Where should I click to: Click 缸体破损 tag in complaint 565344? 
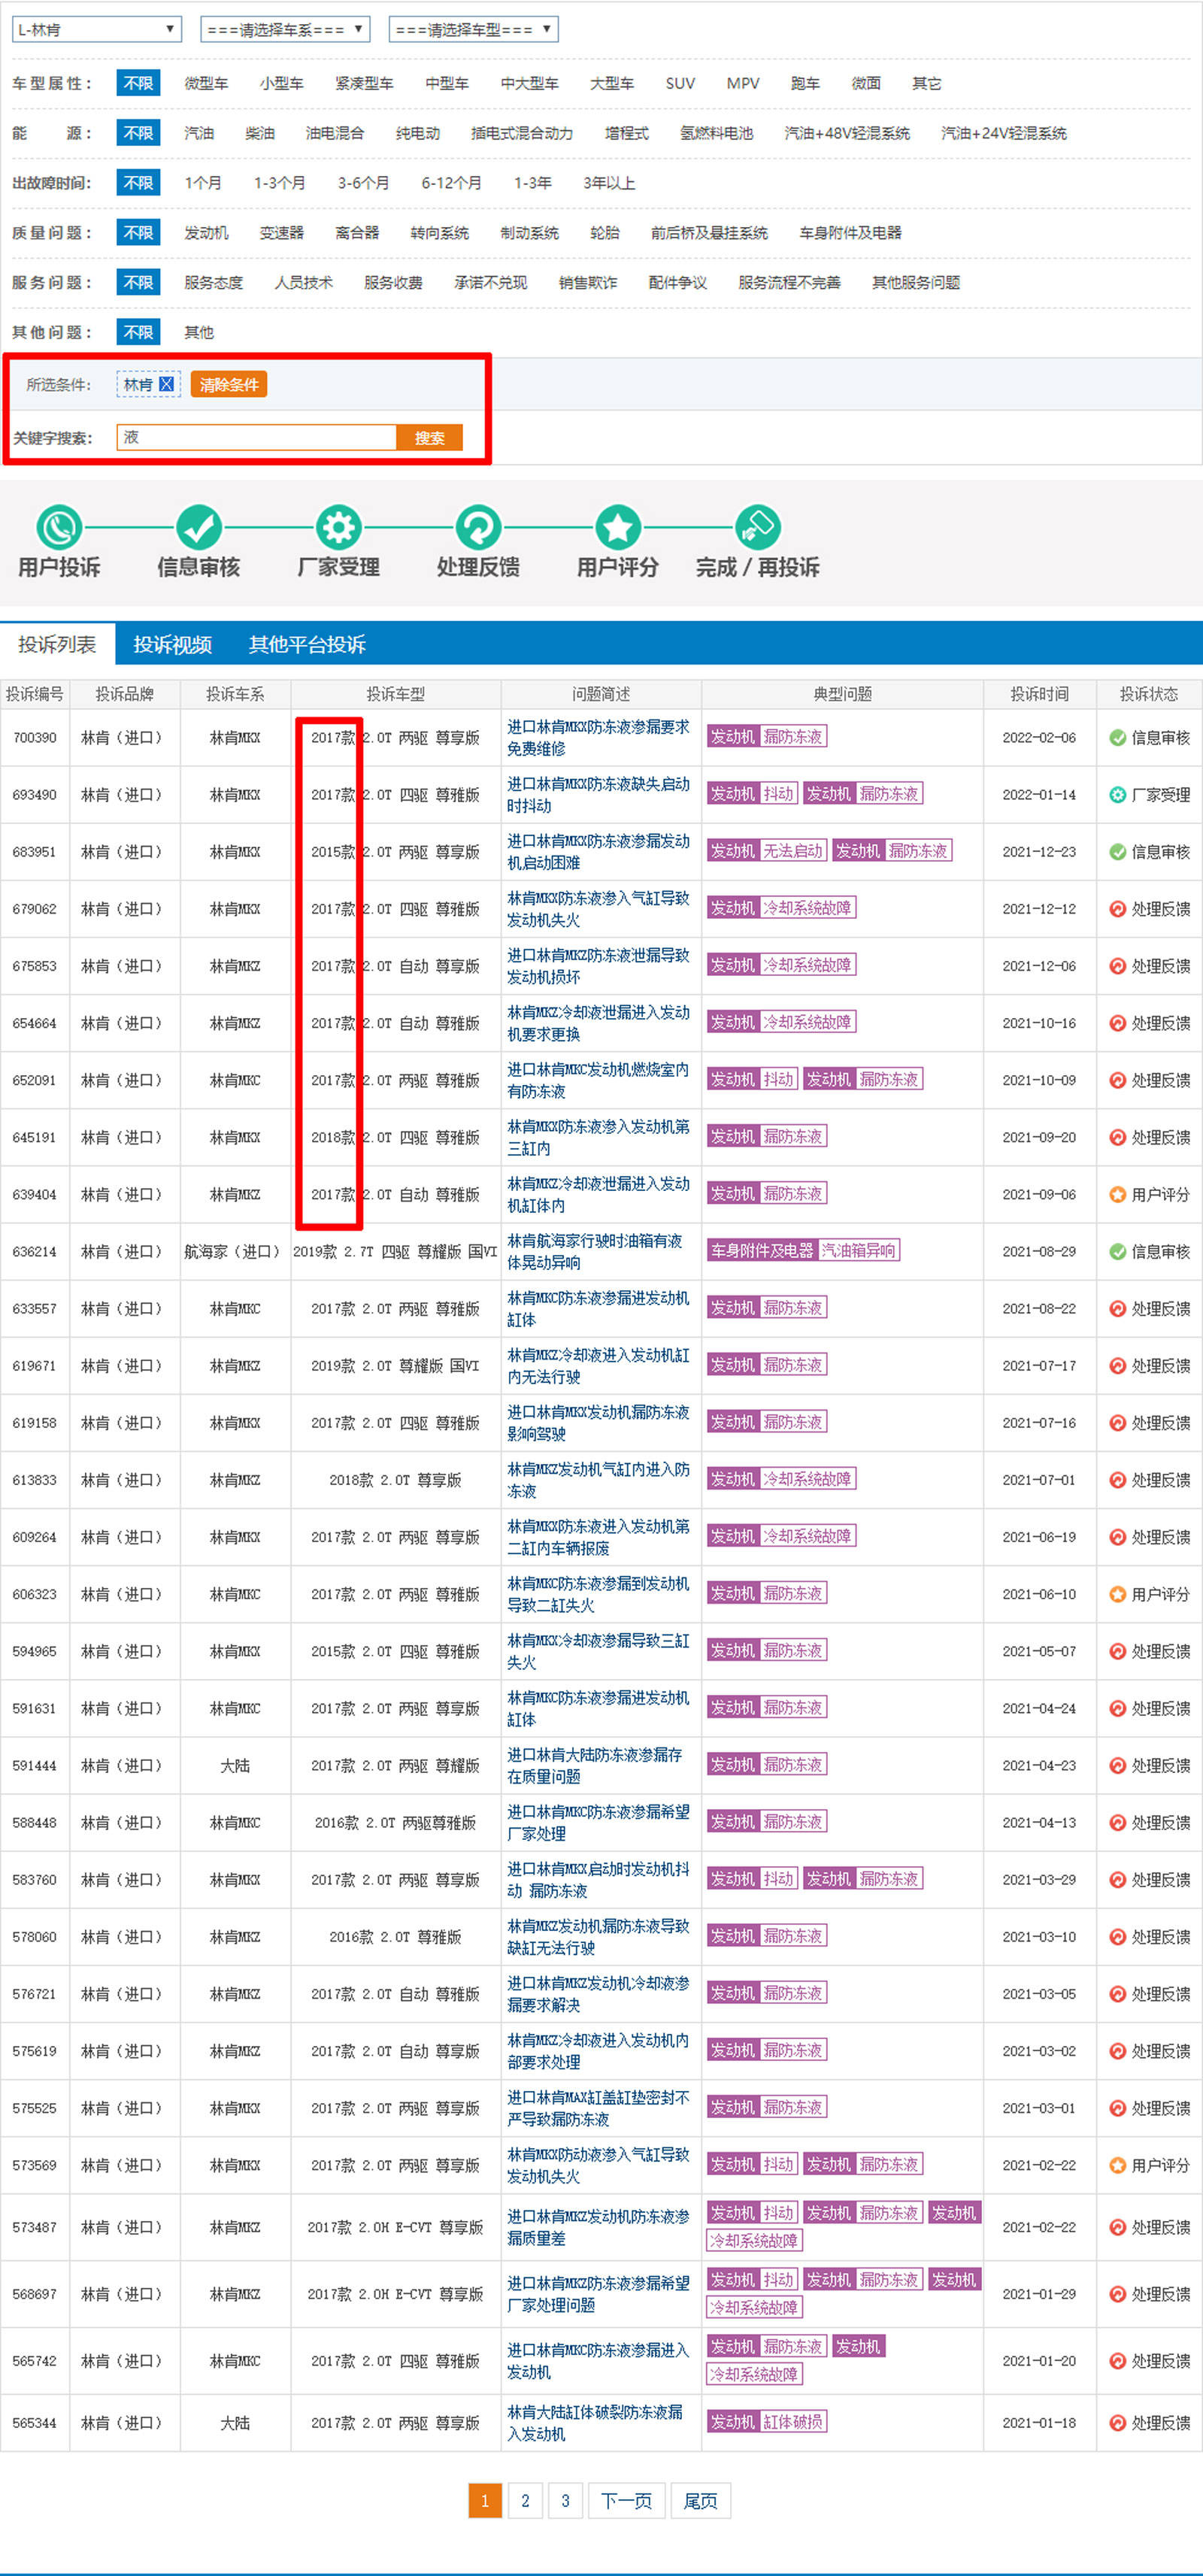(793, 2421)
